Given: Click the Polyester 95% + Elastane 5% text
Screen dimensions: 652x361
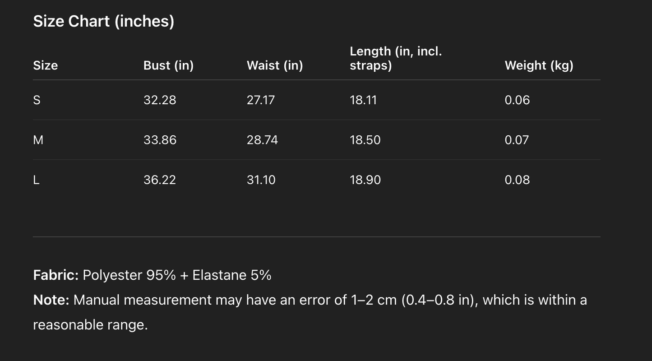Looking at the screenshot, I should click(177, 275).
